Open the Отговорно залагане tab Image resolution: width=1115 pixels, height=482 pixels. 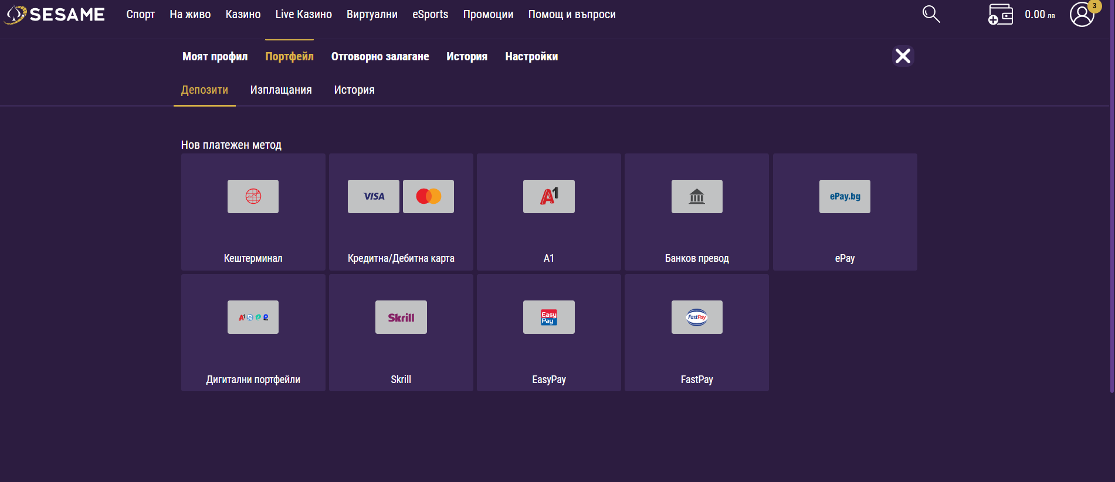(x=380, y=56)
